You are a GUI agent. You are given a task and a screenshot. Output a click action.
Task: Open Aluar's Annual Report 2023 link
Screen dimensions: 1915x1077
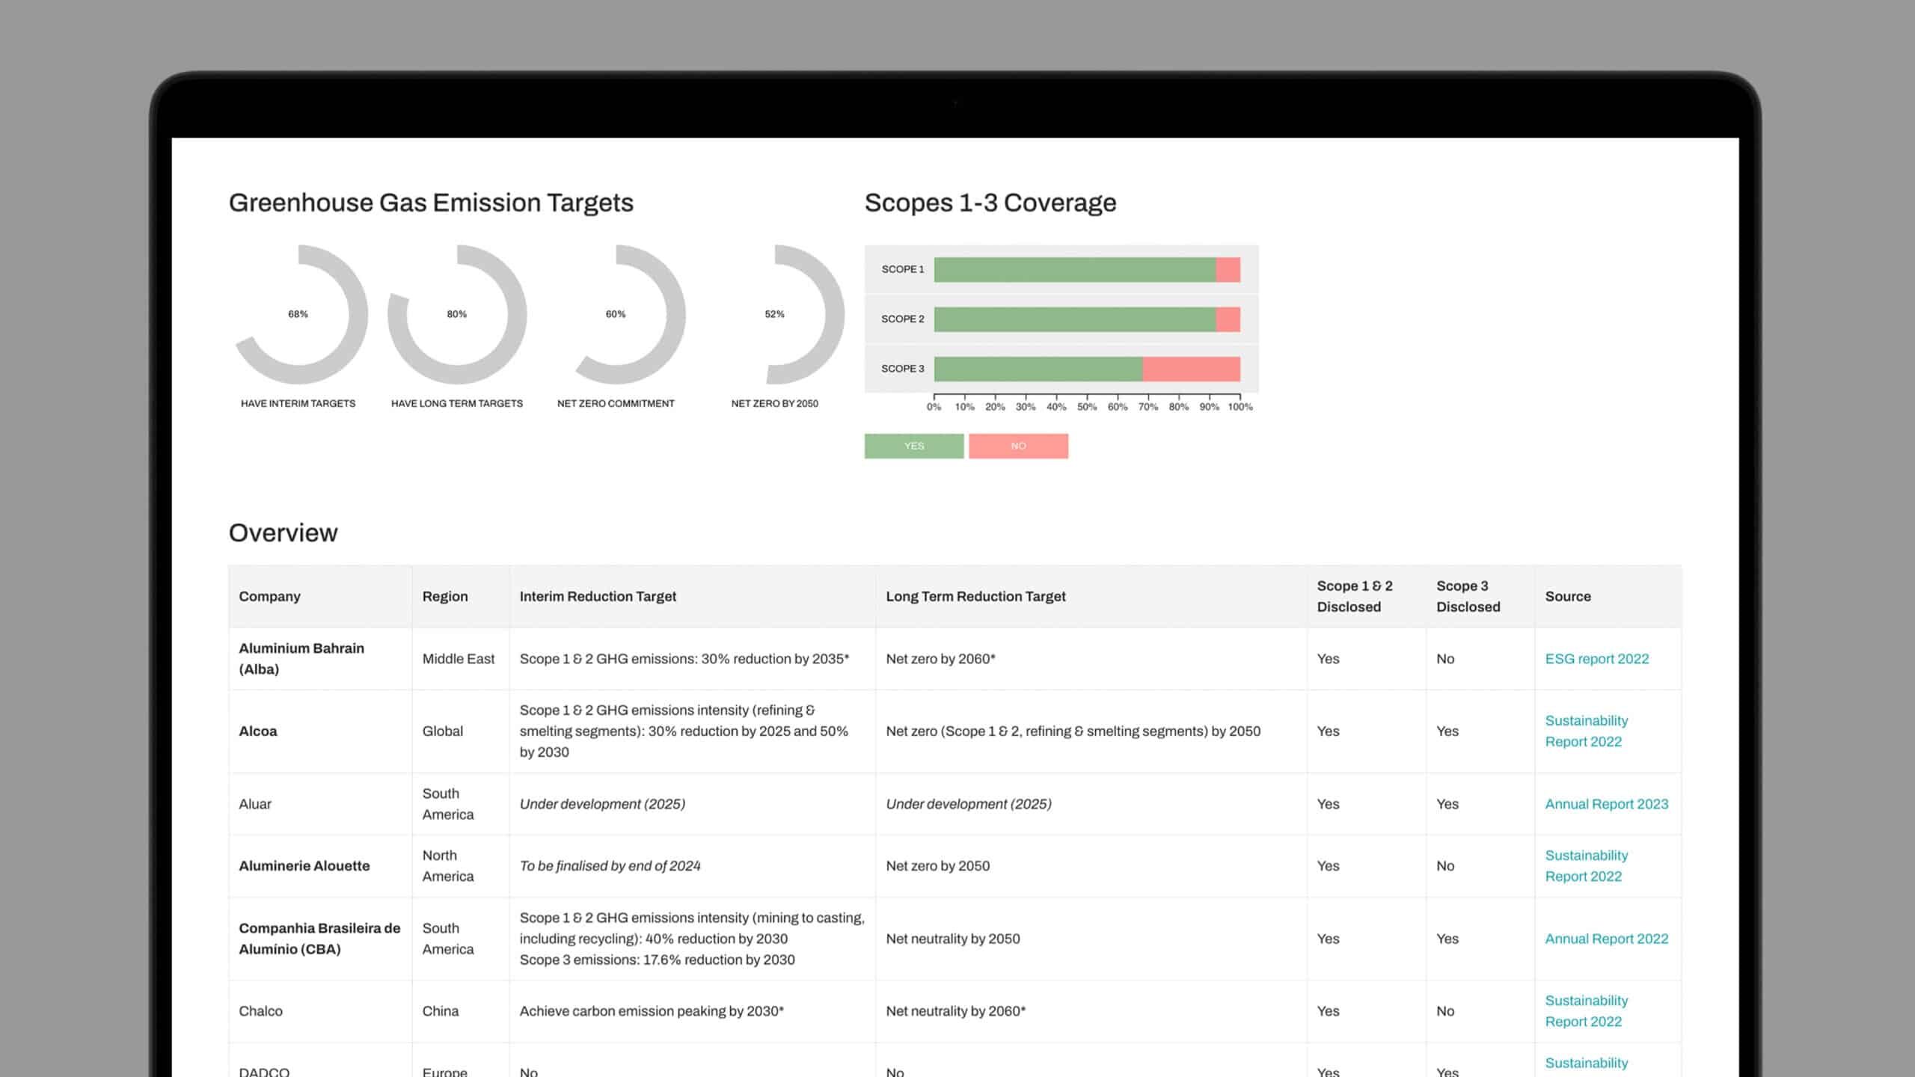point(1606,804)
